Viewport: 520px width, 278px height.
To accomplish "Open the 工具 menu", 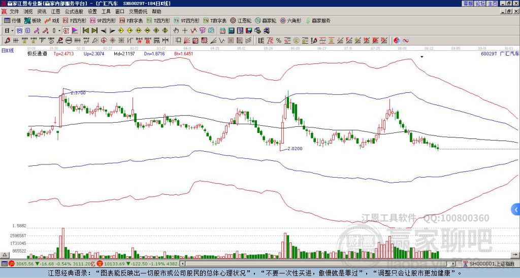I will [106, 12].
